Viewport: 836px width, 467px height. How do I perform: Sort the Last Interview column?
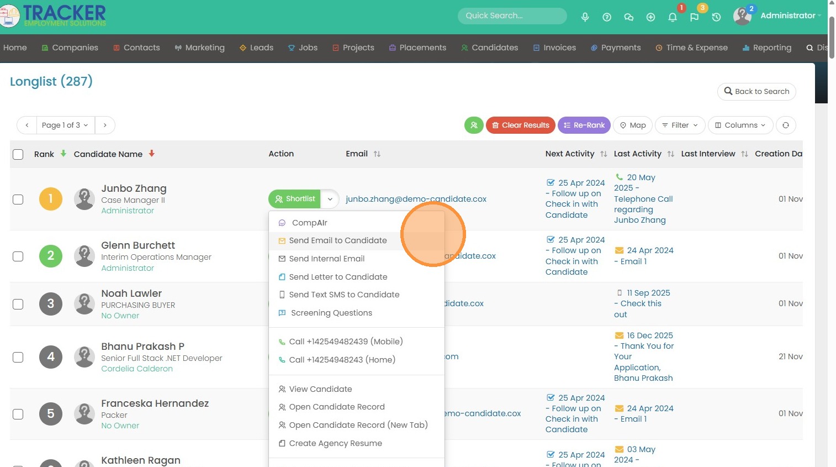click(x=745, y=154)
